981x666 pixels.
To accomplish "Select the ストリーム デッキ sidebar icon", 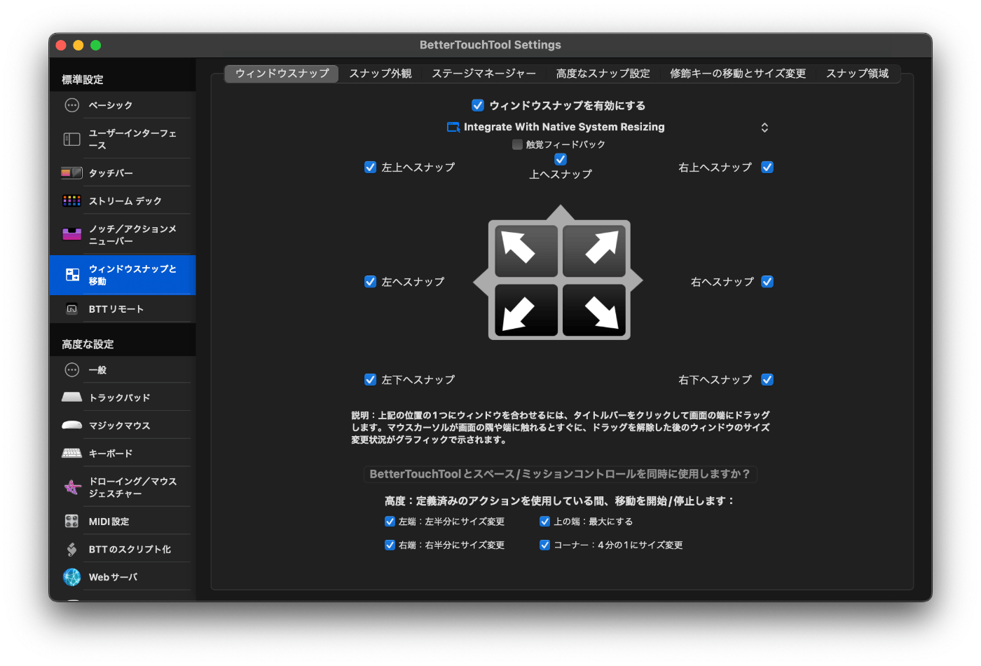I will [x=71, y=200].
